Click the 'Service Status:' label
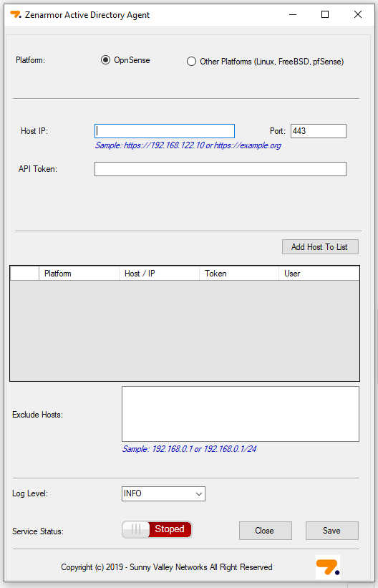 click(x=38, y=531)
